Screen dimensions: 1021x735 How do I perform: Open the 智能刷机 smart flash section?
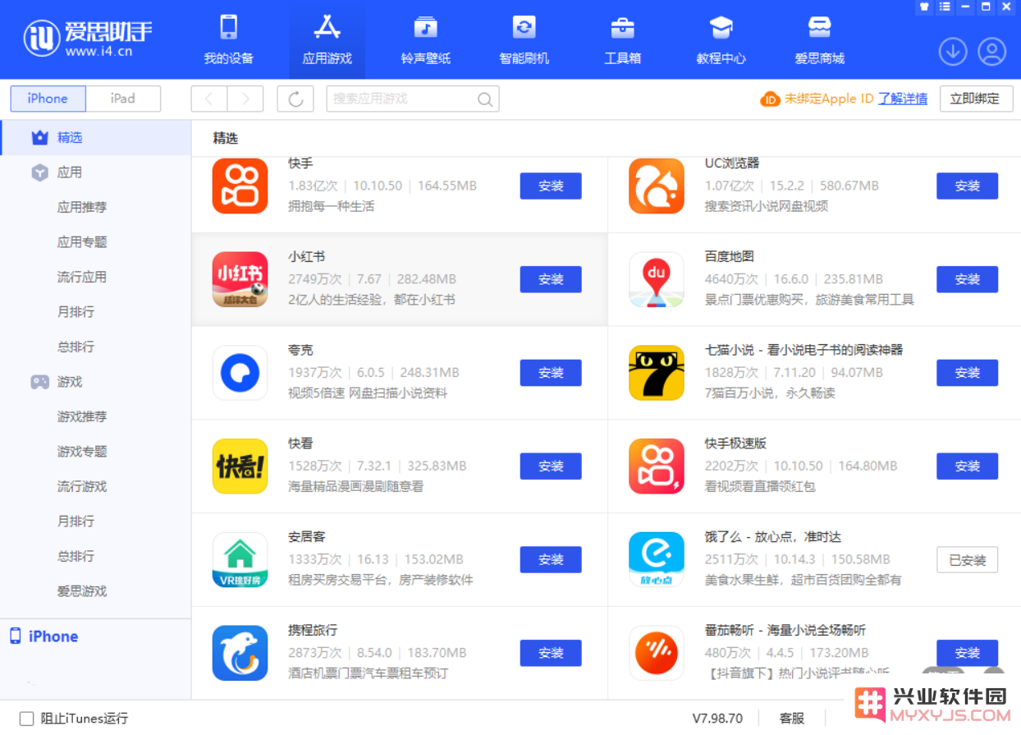(524, 39)
